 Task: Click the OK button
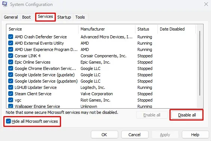tap(104, 135)
